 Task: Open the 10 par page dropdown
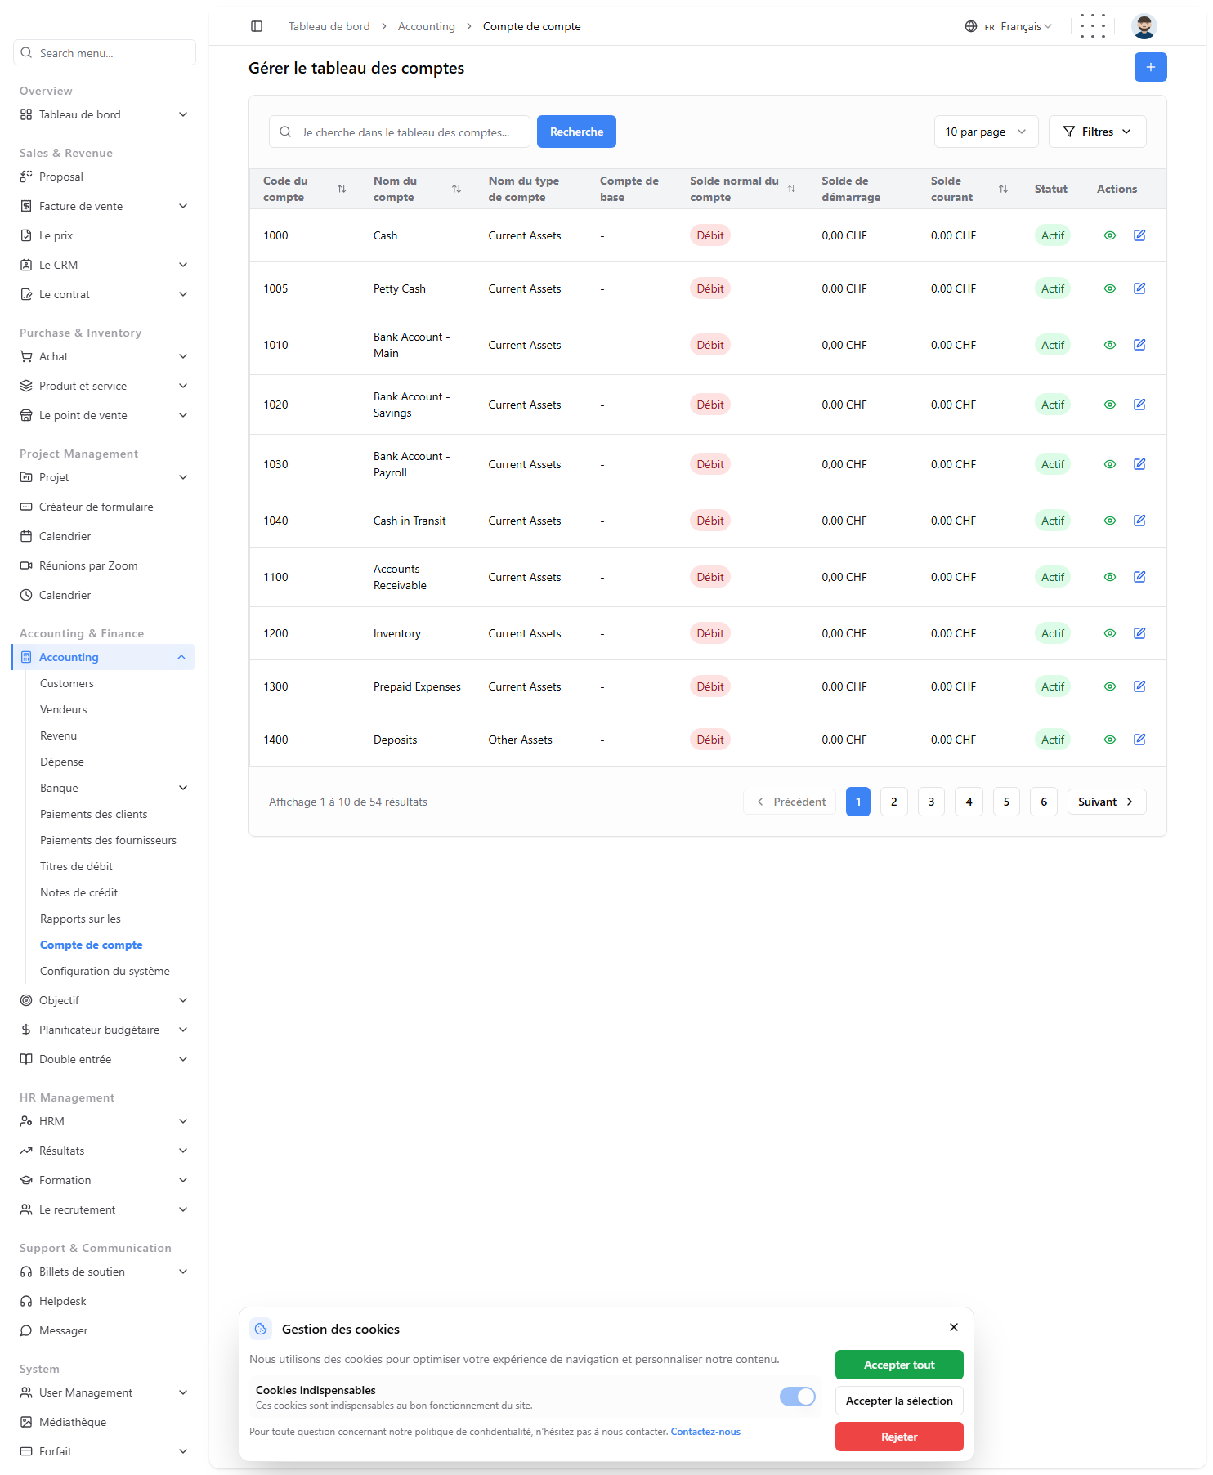986,132
